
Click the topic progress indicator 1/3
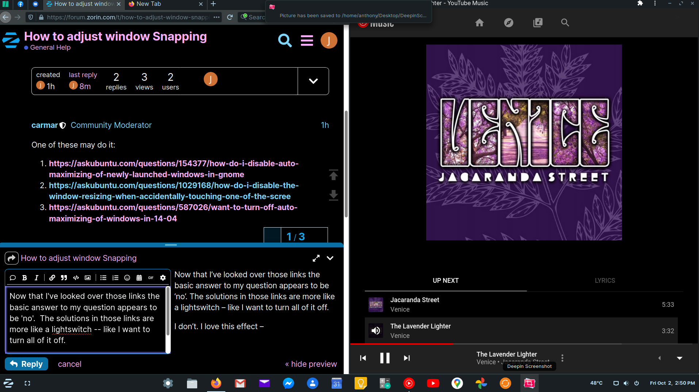click(x=296, y=236)
